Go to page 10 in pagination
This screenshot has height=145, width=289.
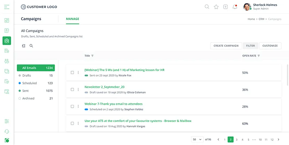[260, 140]
